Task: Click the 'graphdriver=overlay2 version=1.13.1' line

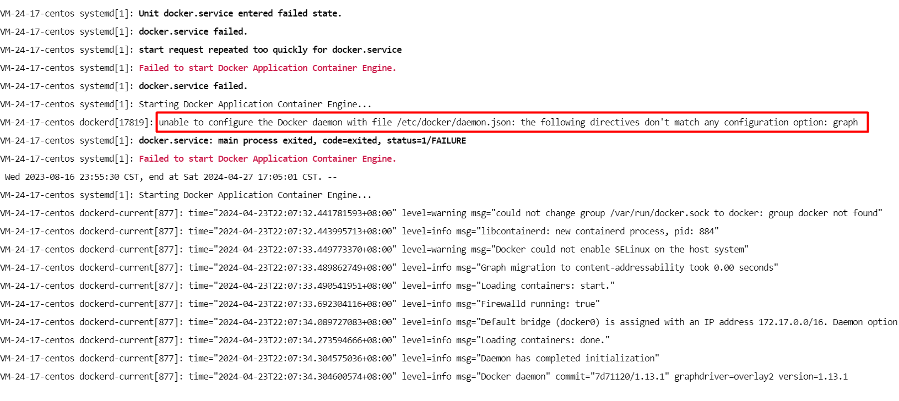Action: [x=424, y=376]
